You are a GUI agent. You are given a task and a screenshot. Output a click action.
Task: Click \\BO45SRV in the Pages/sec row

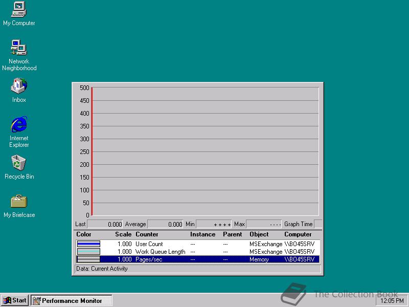[x=300, y=259]
